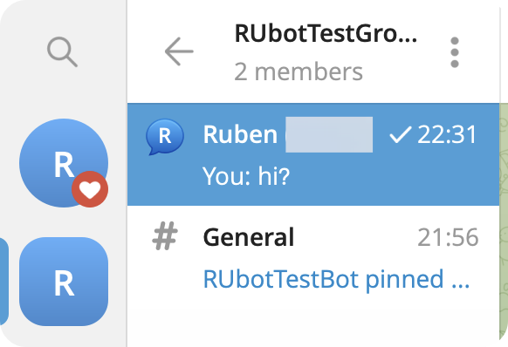Click the Ruben topic name text
Image resolution: width=508 pixels, height=347 pixels.
tap(240, 134)
